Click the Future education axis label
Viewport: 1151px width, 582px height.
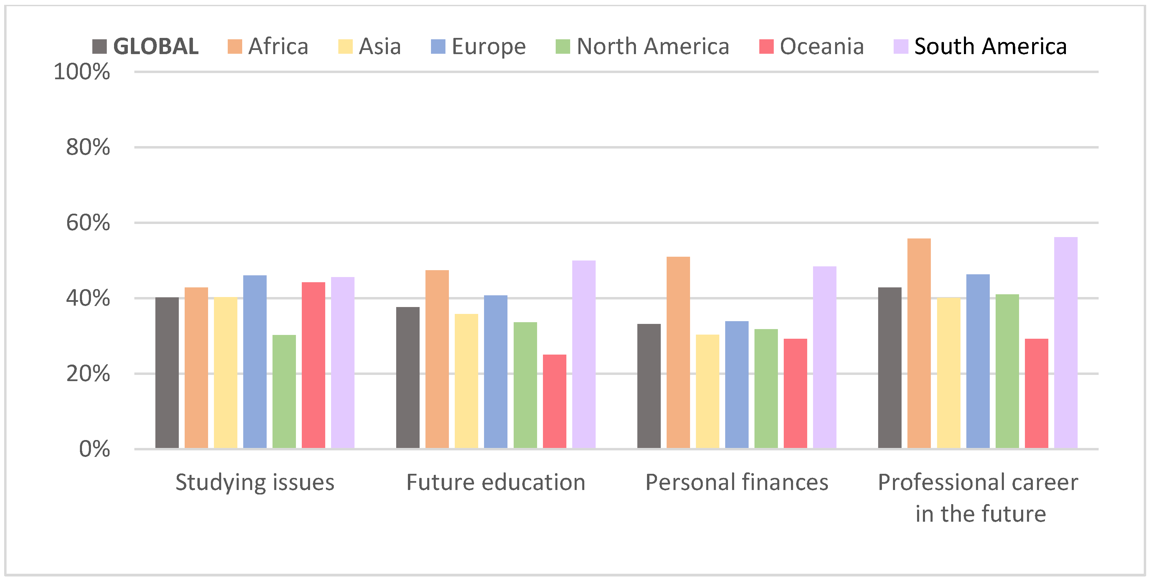[495, 483]
